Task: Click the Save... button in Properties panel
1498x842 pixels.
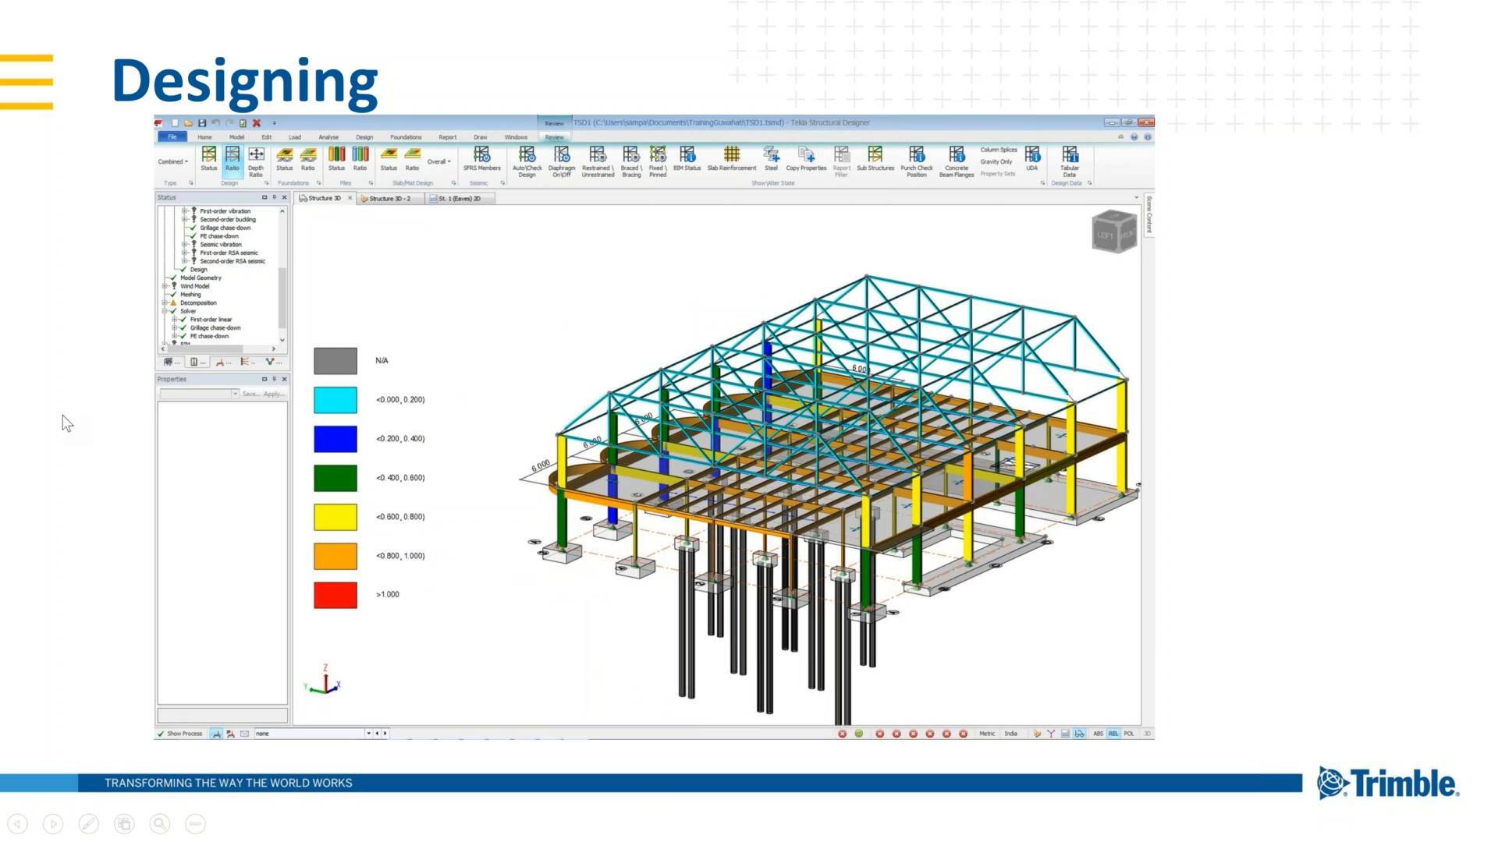Action: pos(250,394)
